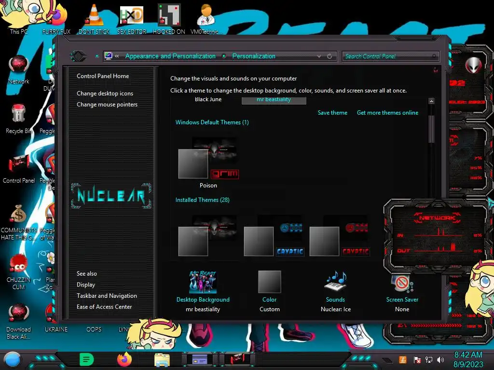Select the OOPS desktop label
This screenshot has height=370, width=494.
click(x=94, y=330)
